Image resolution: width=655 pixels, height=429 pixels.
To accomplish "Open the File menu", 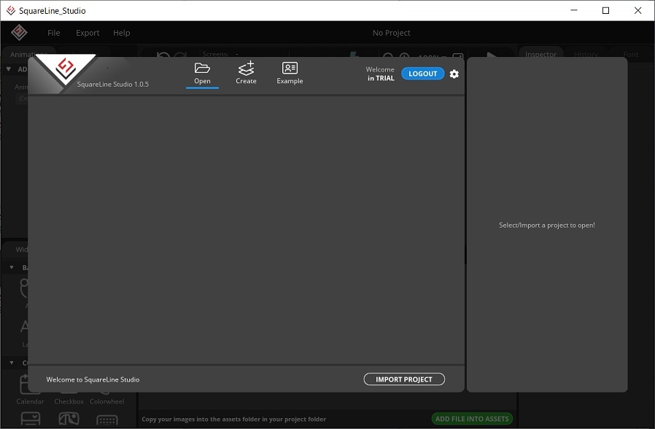I will tap(54, 33).
